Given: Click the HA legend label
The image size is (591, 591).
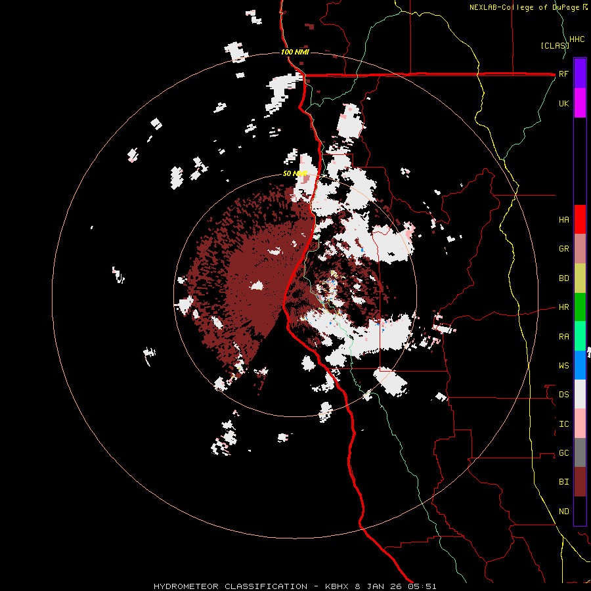Looking at the screenshot, I should 563,220.
